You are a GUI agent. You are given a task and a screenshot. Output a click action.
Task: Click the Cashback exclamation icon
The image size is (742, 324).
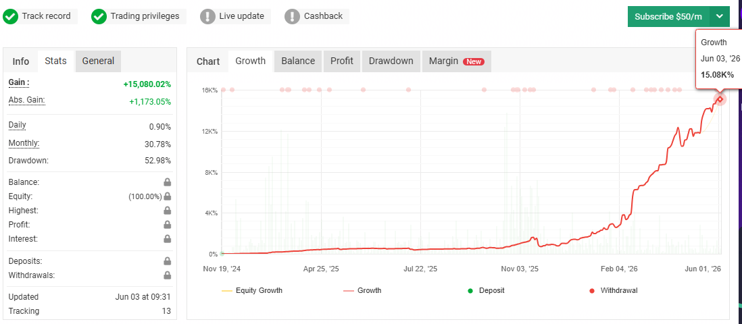[x=292, y=16]
